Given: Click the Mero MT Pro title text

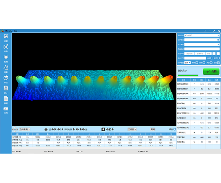Looking at the screenshot, I should [x=11, y=31].
